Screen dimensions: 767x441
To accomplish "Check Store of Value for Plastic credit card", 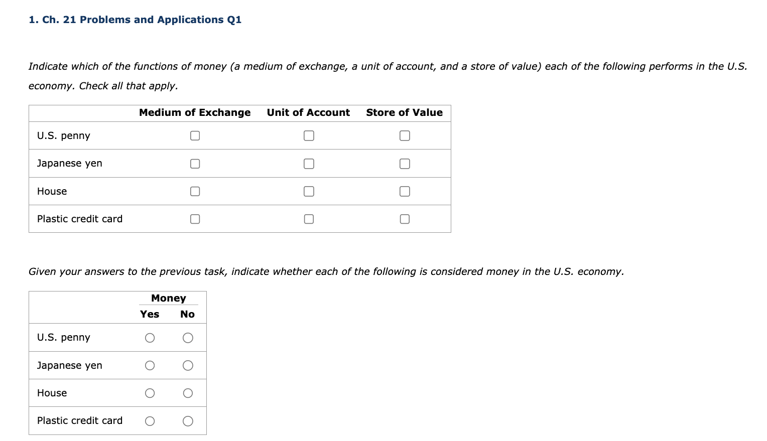I will point(405,219).
